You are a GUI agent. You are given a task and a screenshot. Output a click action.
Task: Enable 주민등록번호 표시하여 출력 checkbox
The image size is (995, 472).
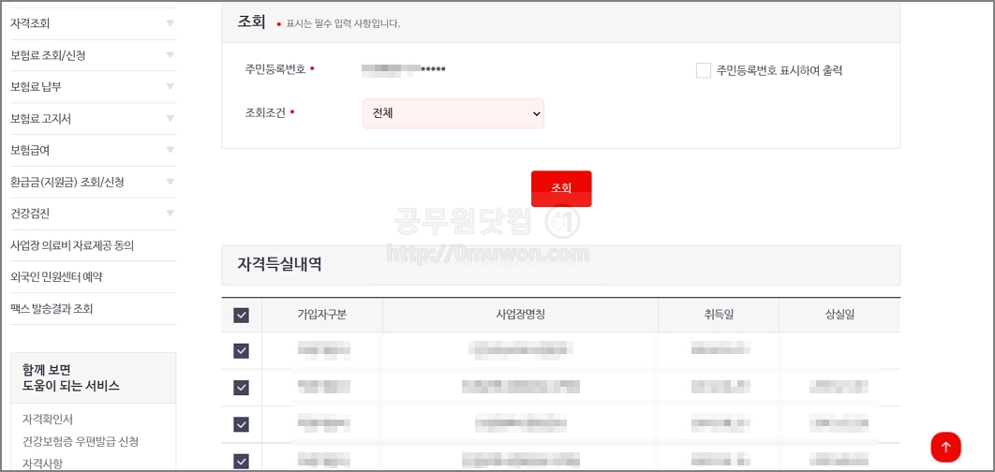click(703, 70)
